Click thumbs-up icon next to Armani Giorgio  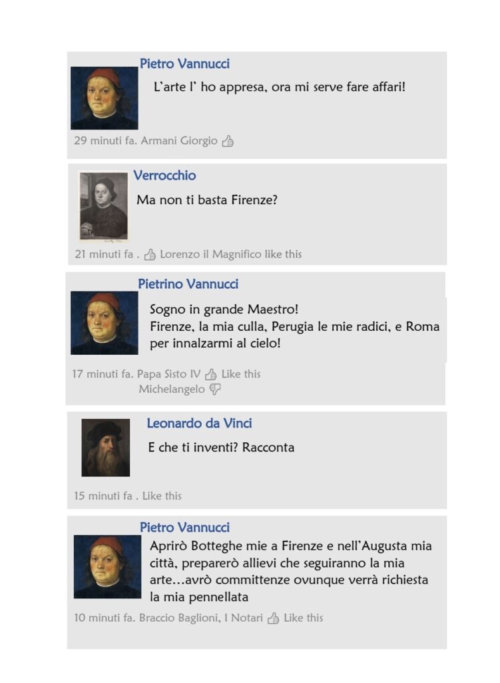coord(228,141)
